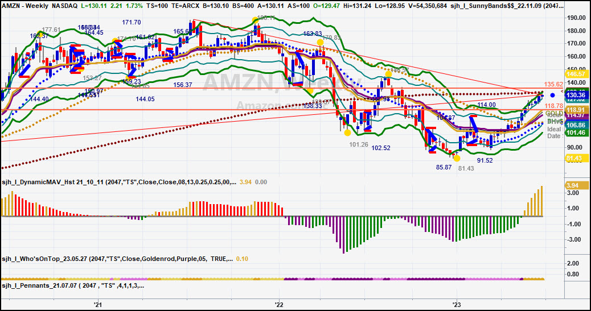The height and width of the screenshot is (311, 591).
Task: Click the 'TE=ARCX' header field
Action: tap(186, 6)
